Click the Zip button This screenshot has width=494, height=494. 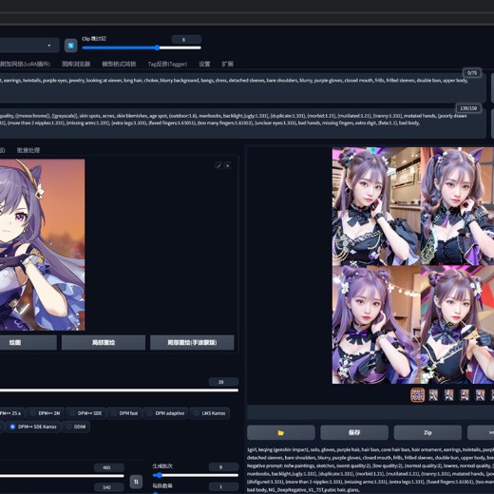[x=427, y=432]
